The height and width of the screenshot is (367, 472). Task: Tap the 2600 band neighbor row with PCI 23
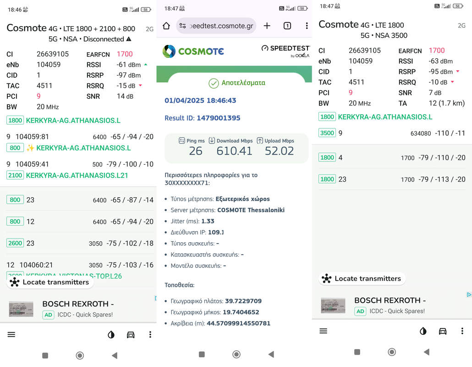[80, 243]
